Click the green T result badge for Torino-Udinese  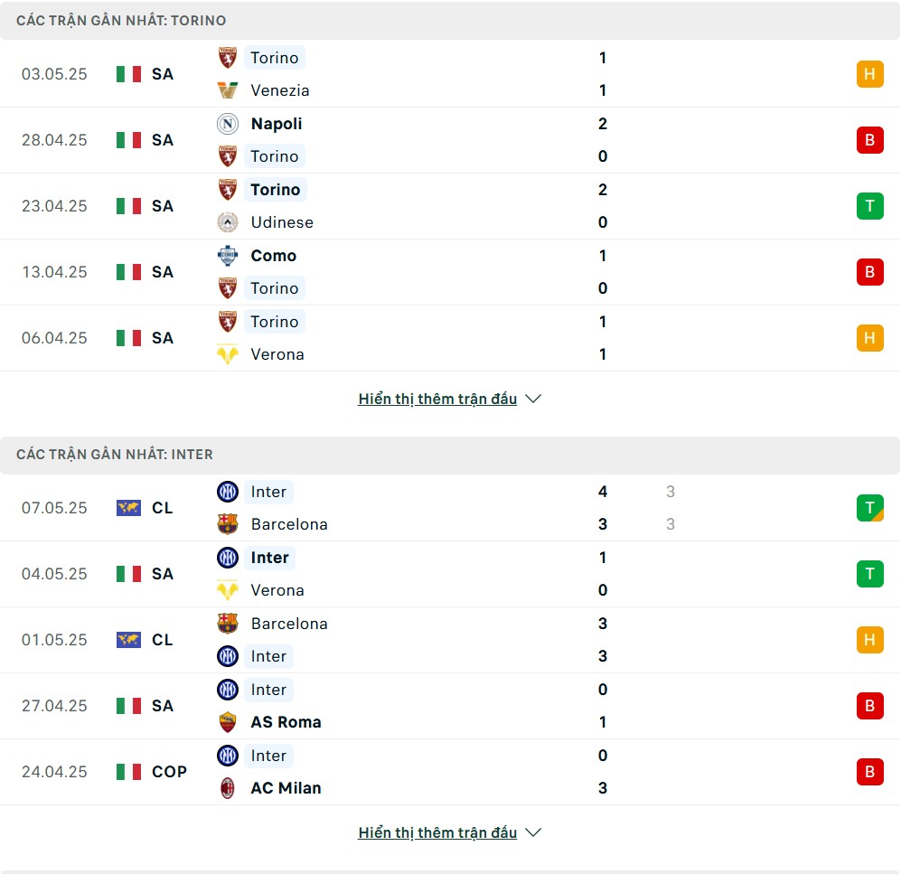(870, 206)
